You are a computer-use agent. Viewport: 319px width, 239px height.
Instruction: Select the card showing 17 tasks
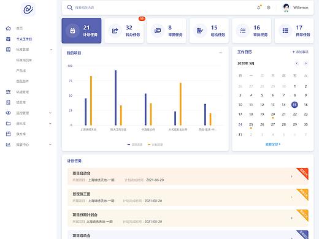pos(294,31)
